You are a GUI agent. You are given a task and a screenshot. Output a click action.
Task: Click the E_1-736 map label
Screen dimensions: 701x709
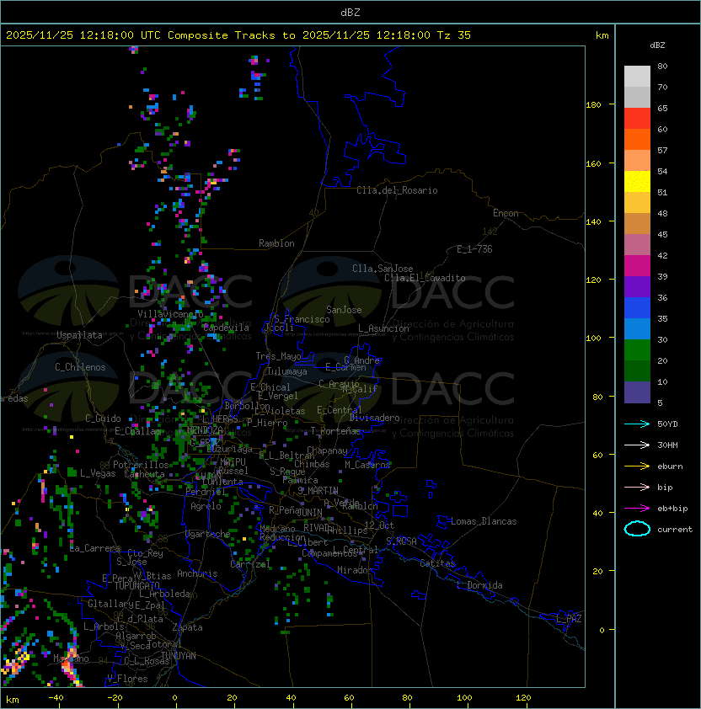point(474,249)
